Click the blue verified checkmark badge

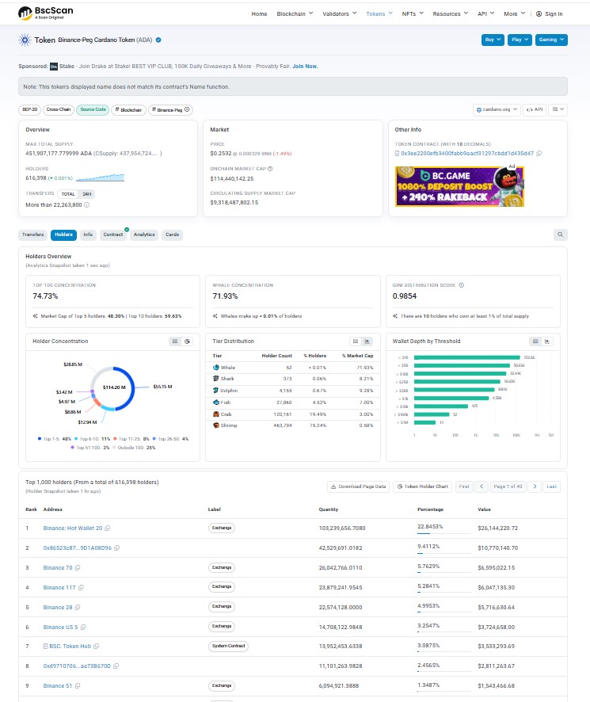coord(158,40)
